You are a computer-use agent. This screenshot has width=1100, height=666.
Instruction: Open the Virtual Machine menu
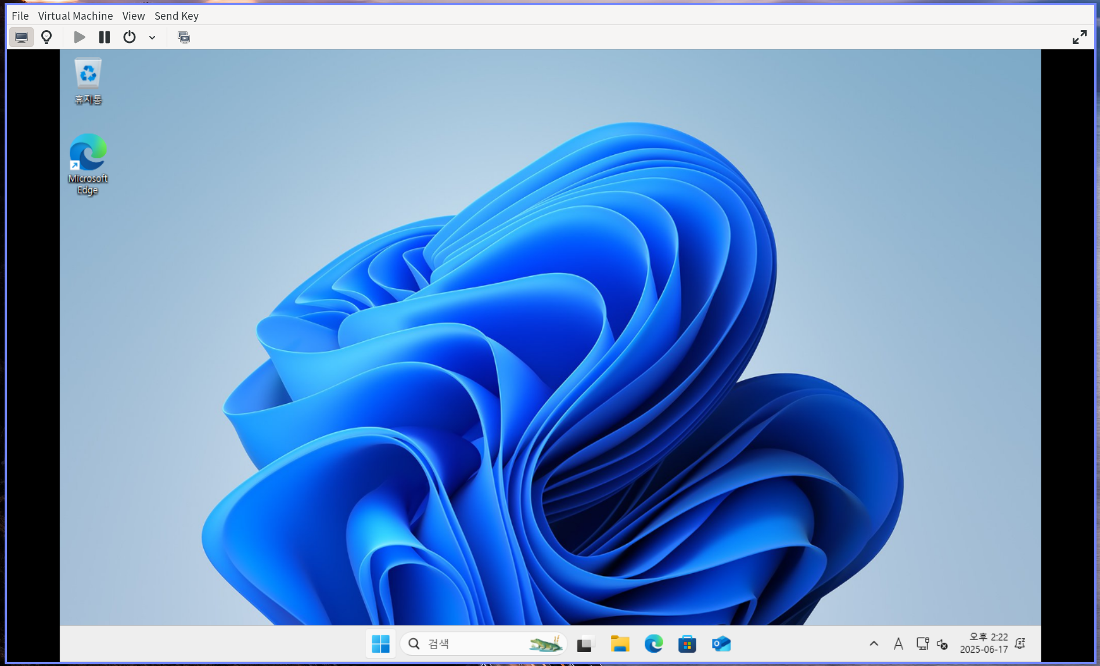[76, 16]
